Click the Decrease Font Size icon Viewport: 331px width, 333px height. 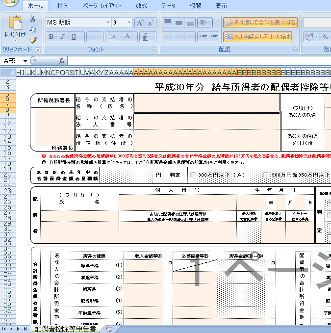[151, 23]
